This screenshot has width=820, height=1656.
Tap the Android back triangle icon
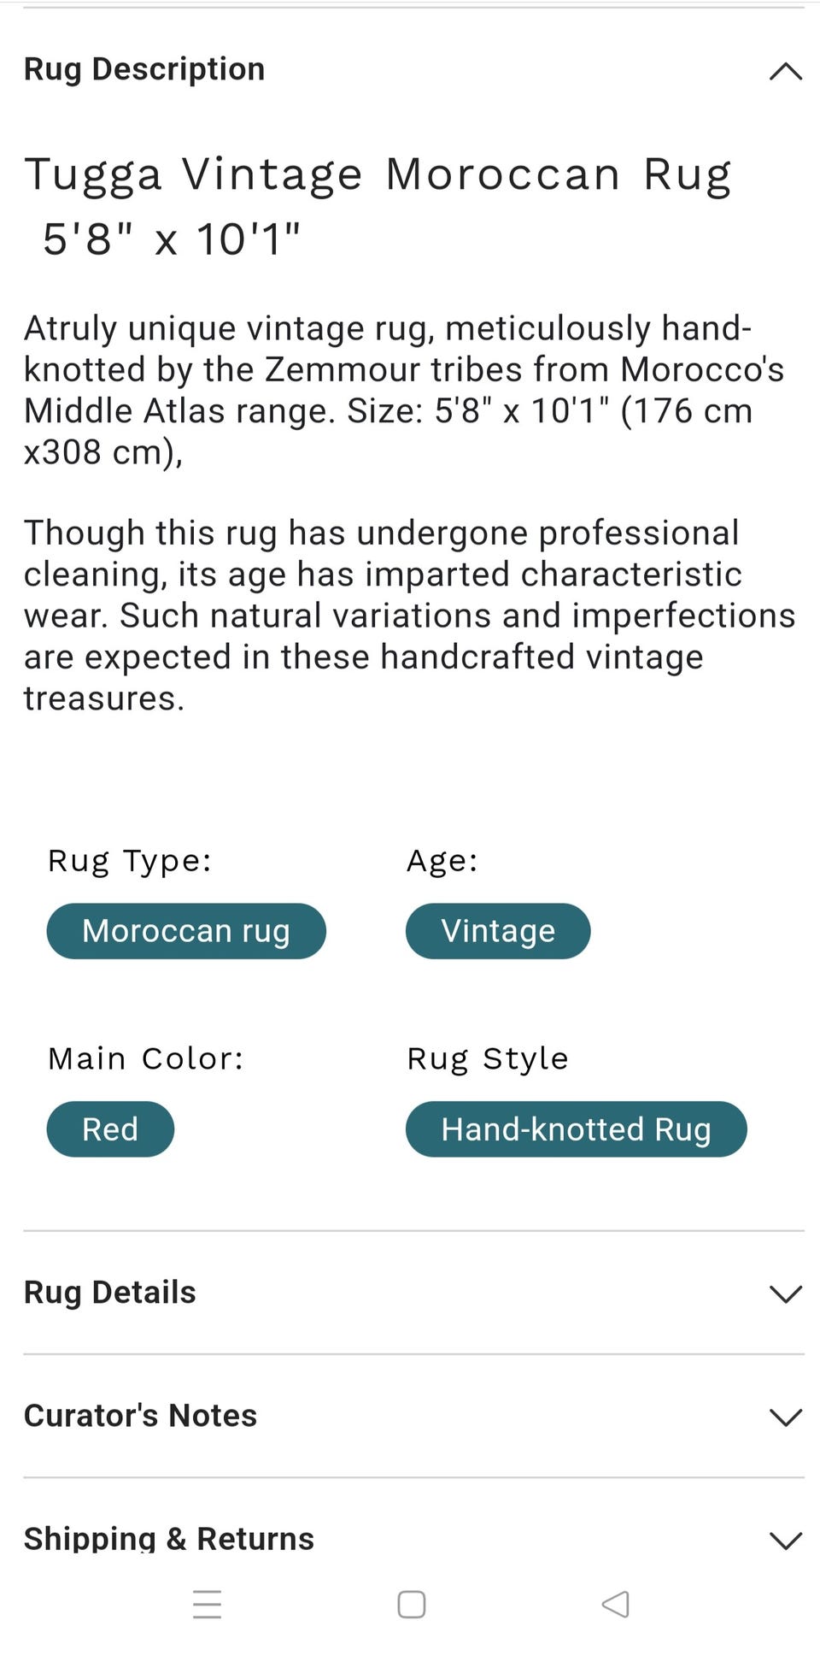pyautogui.click(x=615, y=1604)
